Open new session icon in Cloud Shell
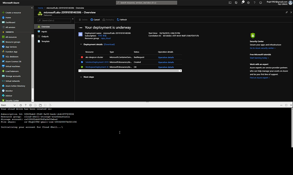Screen dimensions: 293x175 (x=40, y=105)
